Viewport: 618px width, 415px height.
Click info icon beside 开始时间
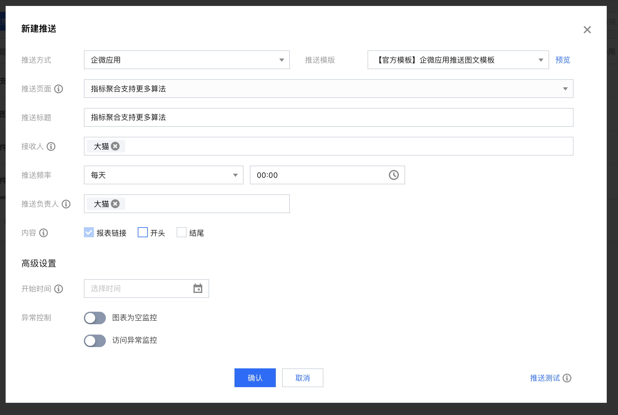59,289
